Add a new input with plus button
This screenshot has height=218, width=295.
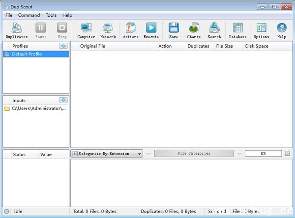pos(63,100)
